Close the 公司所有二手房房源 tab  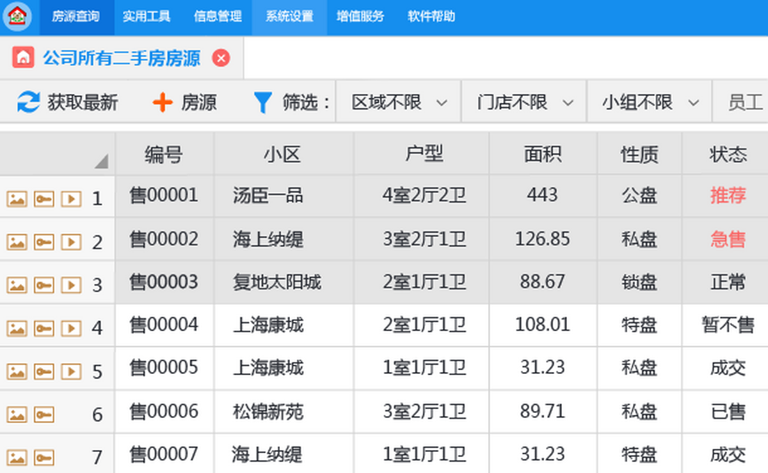click(x=221, y=58)
